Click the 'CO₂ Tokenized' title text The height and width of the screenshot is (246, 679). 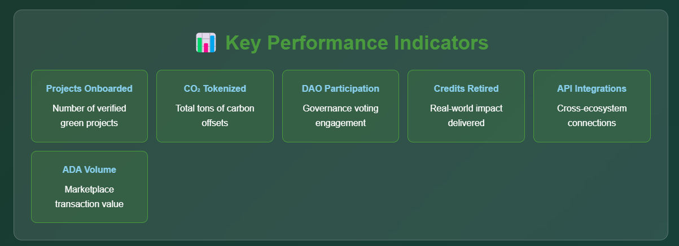coord(214,88)
